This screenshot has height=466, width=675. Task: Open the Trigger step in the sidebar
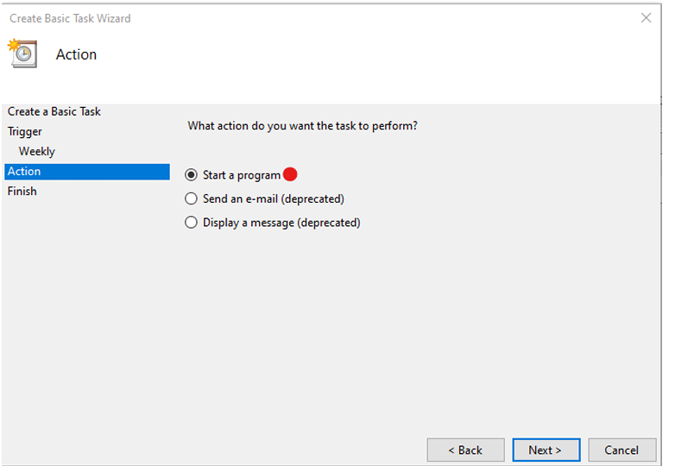tap(24, 132)
